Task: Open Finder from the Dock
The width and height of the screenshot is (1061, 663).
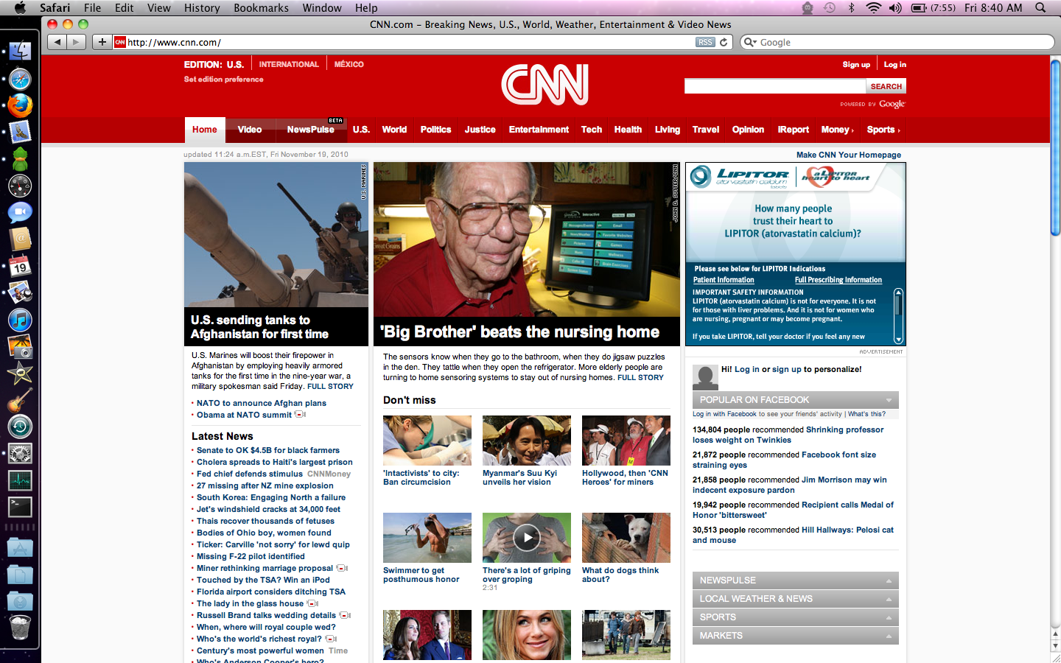Action: click(20, 52)
